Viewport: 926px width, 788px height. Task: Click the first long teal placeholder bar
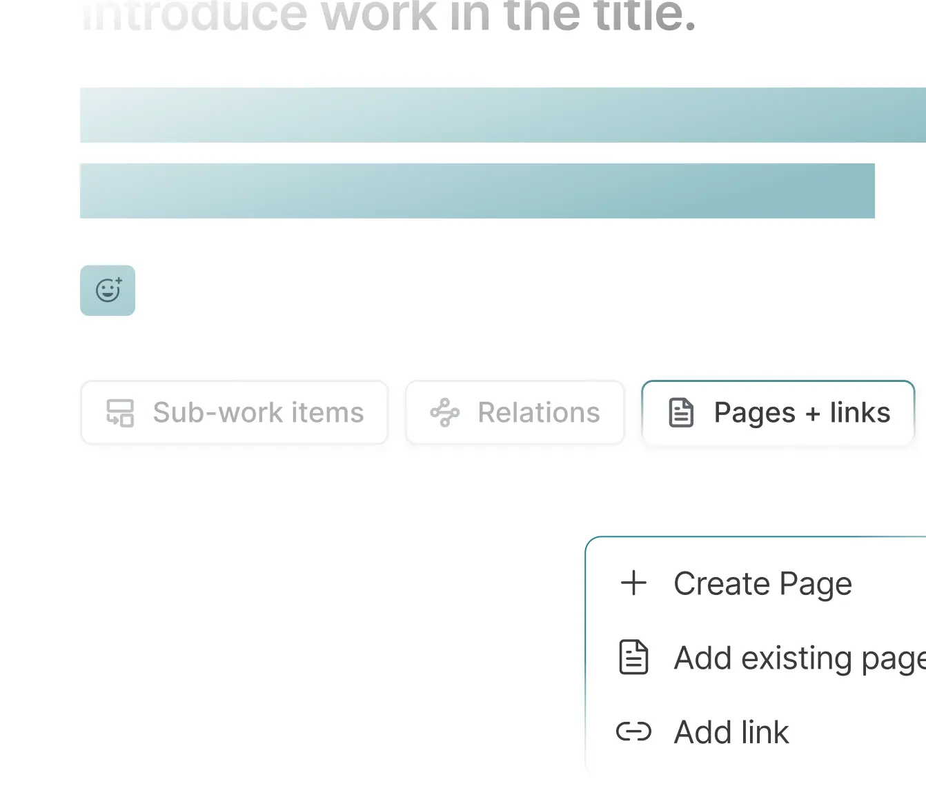[x=502, y=115]
